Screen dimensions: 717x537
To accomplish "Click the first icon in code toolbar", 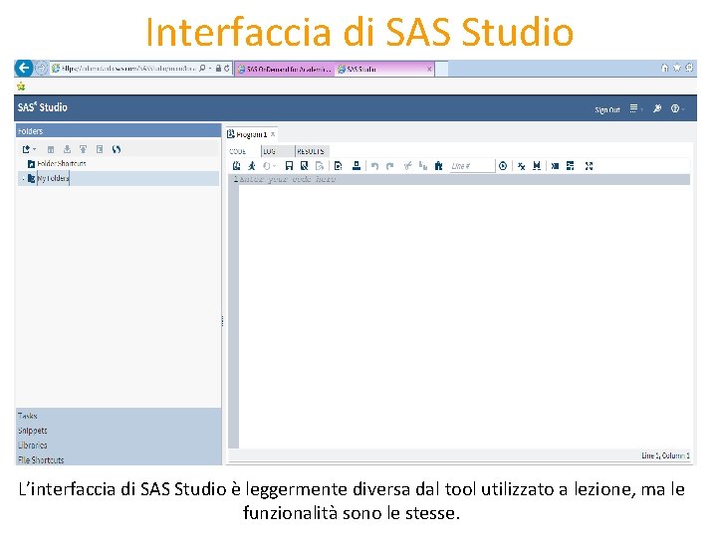I will 236,166.
